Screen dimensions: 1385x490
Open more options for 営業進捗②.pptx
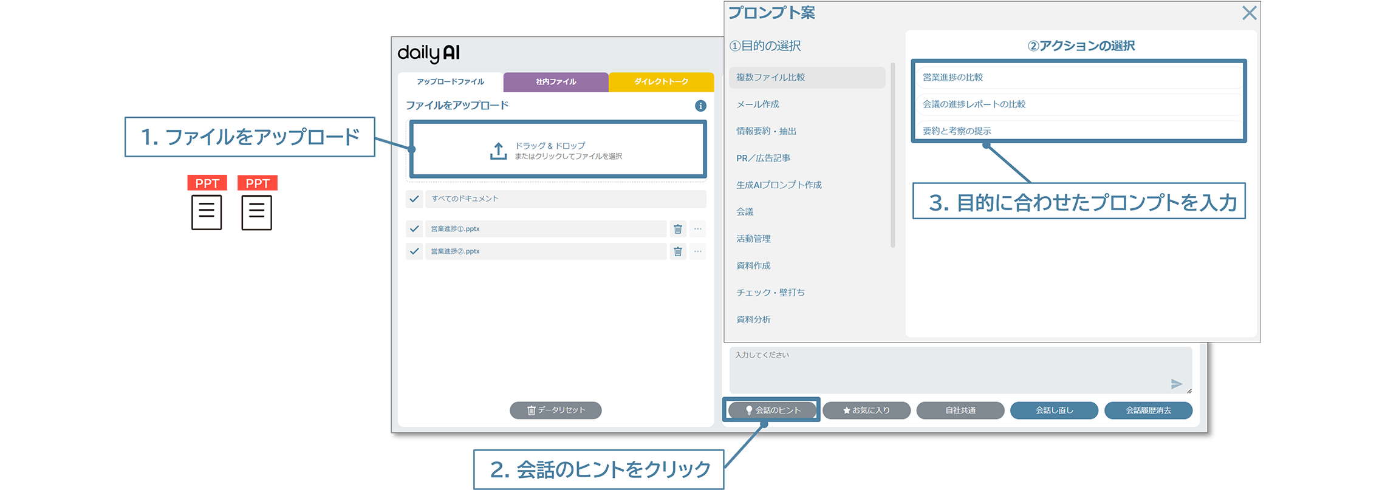tap(698, 251)
